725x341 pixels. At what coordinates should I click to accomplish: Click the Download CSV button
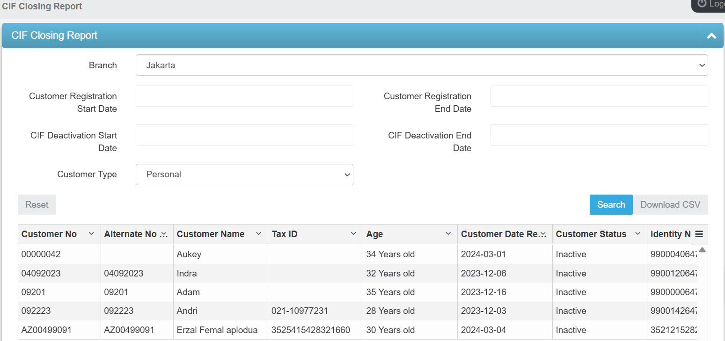click(x=670, y=205)
